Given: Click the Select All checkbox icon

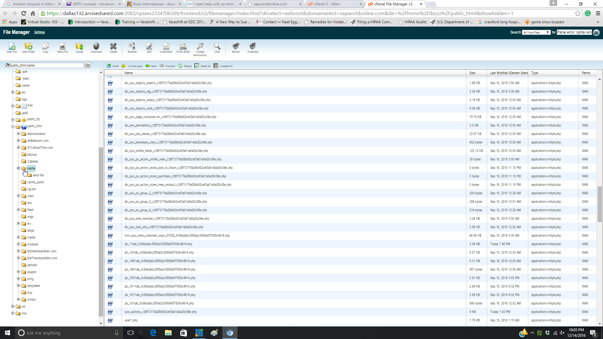Looking at the screenshot, I should (x=197, y=66).
